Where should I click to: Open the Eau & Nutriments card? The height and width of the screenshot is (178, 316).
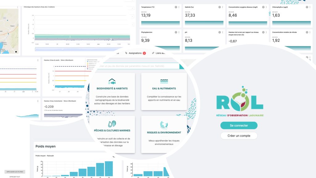(164, 91)
